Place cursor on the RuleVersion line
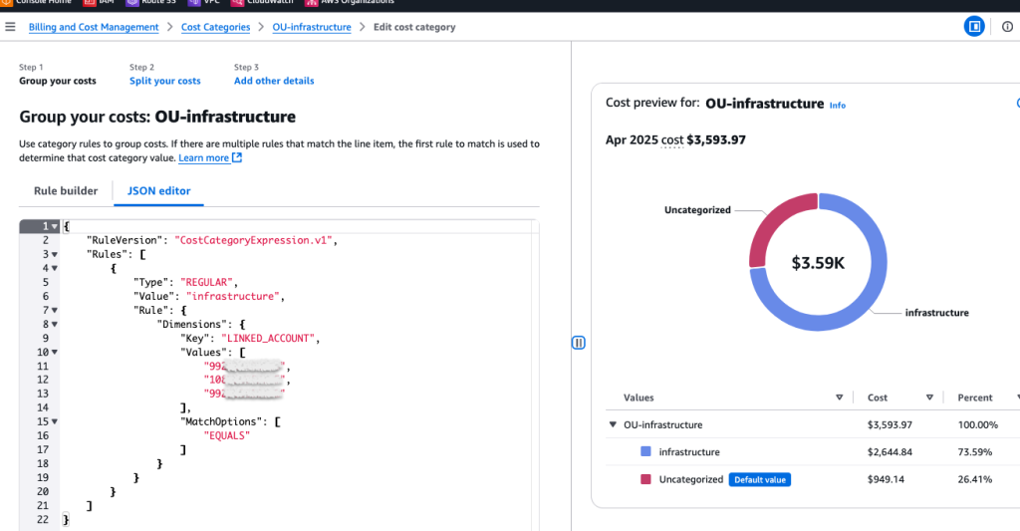Viewport: 1020px width, 531px height. [x=212, y=240]
